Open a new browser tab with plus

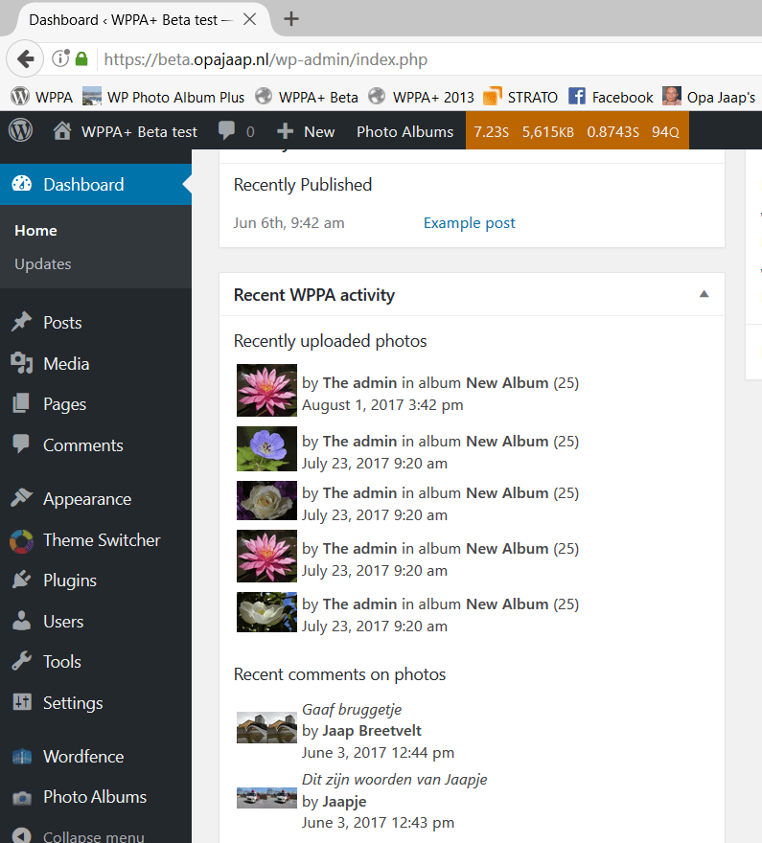pos(291,19)
